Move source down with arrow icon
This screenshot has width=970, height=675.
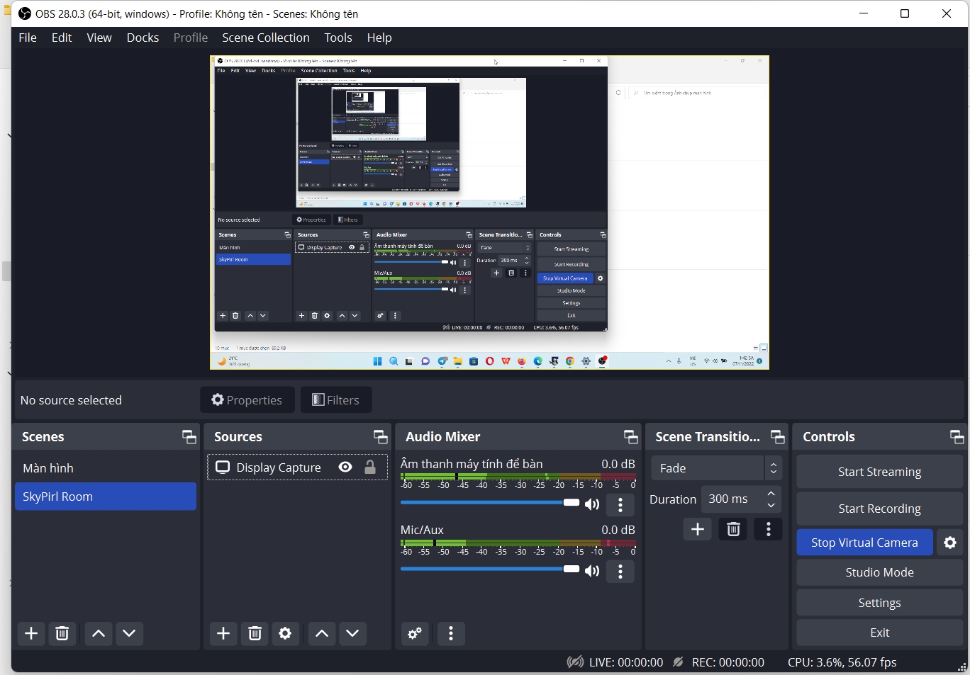click(352, 633)
